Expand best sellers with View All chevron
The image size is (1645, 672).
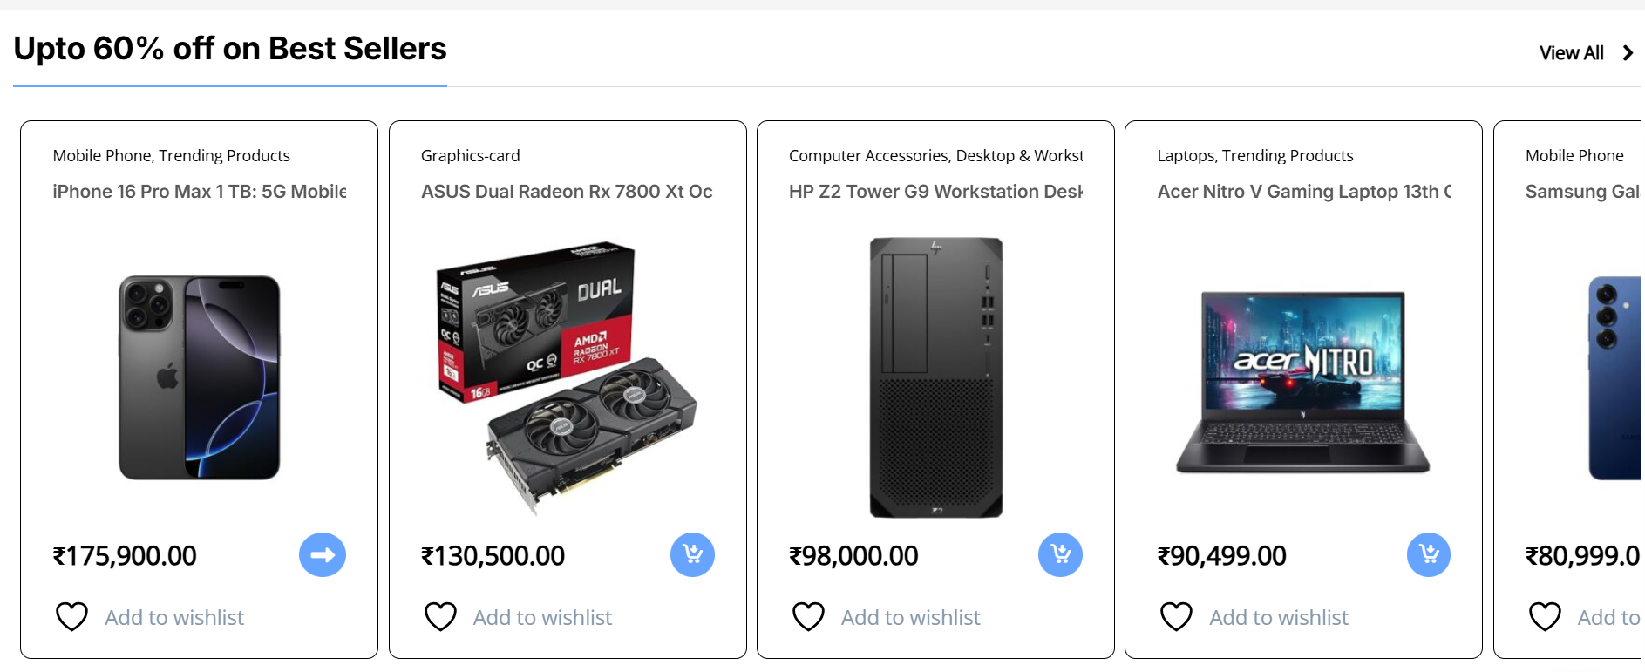pos(1628,53)
